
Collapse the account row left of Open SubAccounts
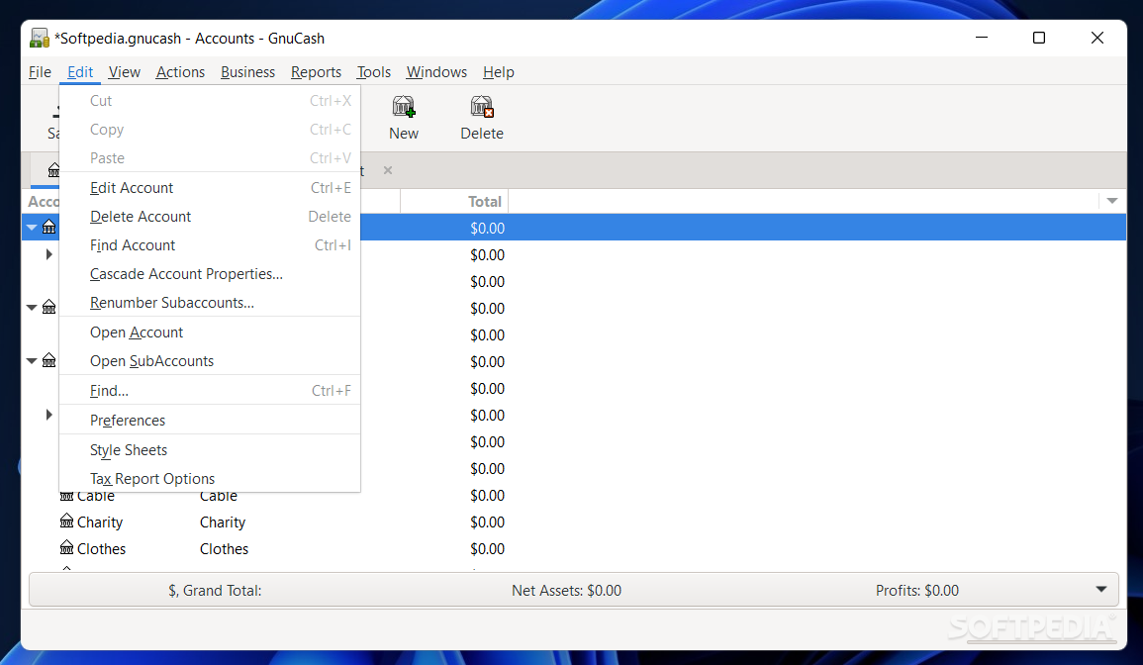pos(32,361)
